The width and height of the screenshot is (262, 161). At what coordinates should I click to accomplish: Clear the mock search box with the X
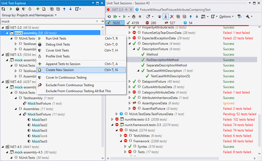(97, 21)
